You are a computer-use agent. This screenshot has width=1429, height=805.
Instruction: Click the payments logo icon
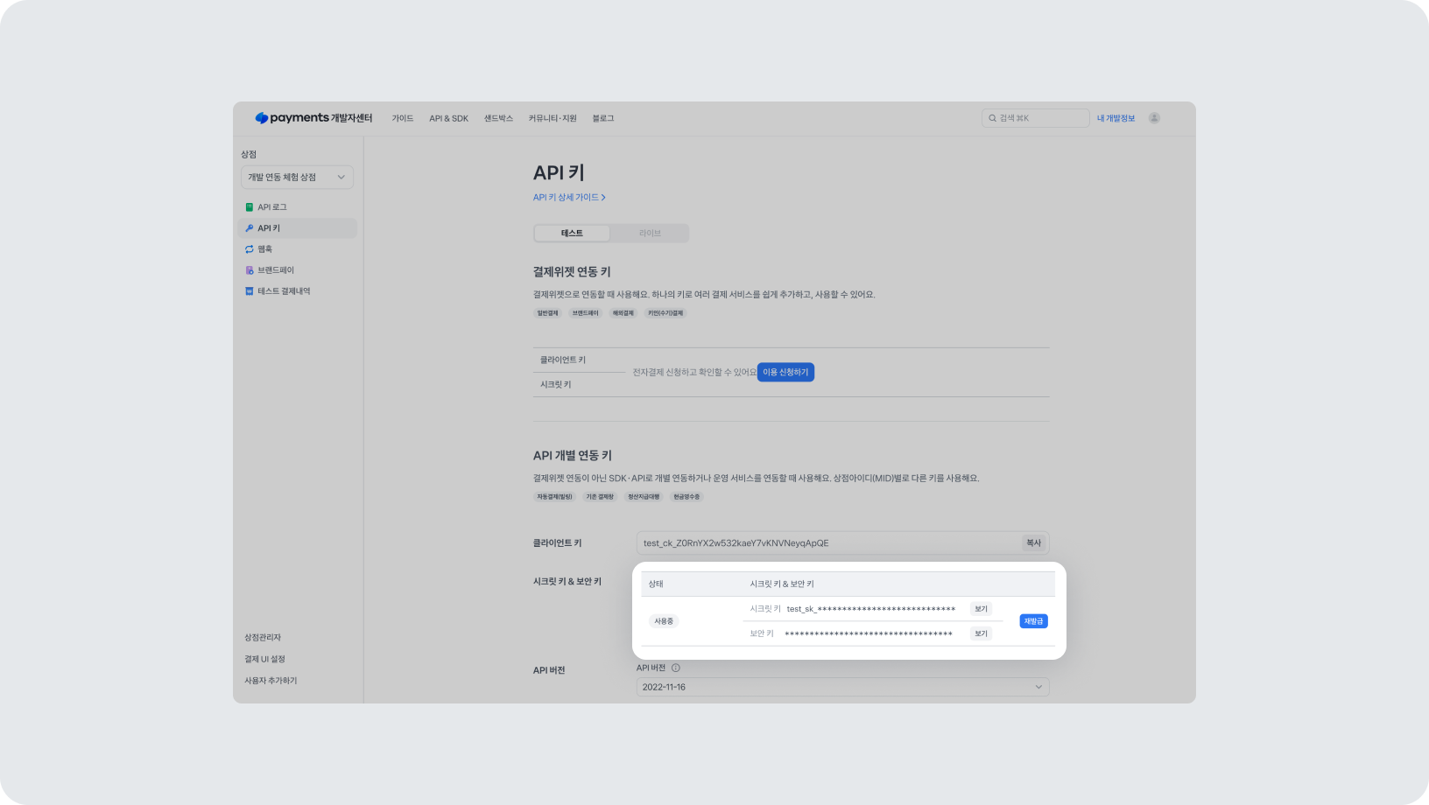(x=261, y=118)
